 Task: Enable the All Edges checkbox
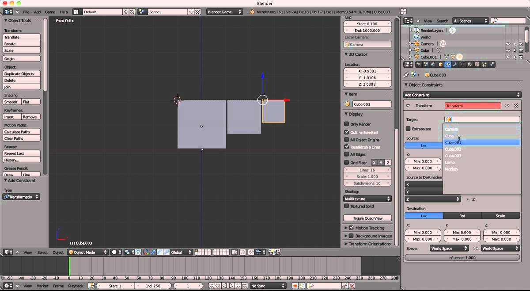pos(347,154)
